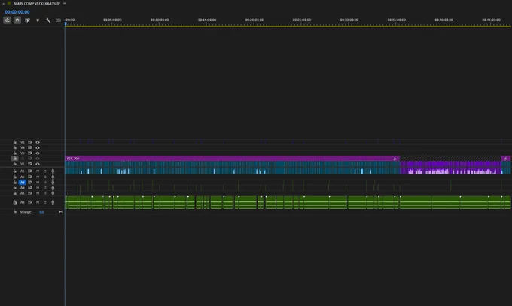Open Caption track options icon
This screenshot has height=306, width=512.
click(58, 20)
